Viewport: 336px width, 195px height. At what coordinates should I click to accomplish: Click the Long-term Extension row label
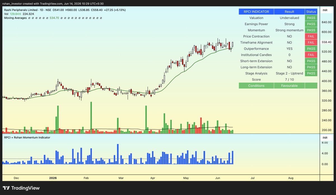coord(256,67)
